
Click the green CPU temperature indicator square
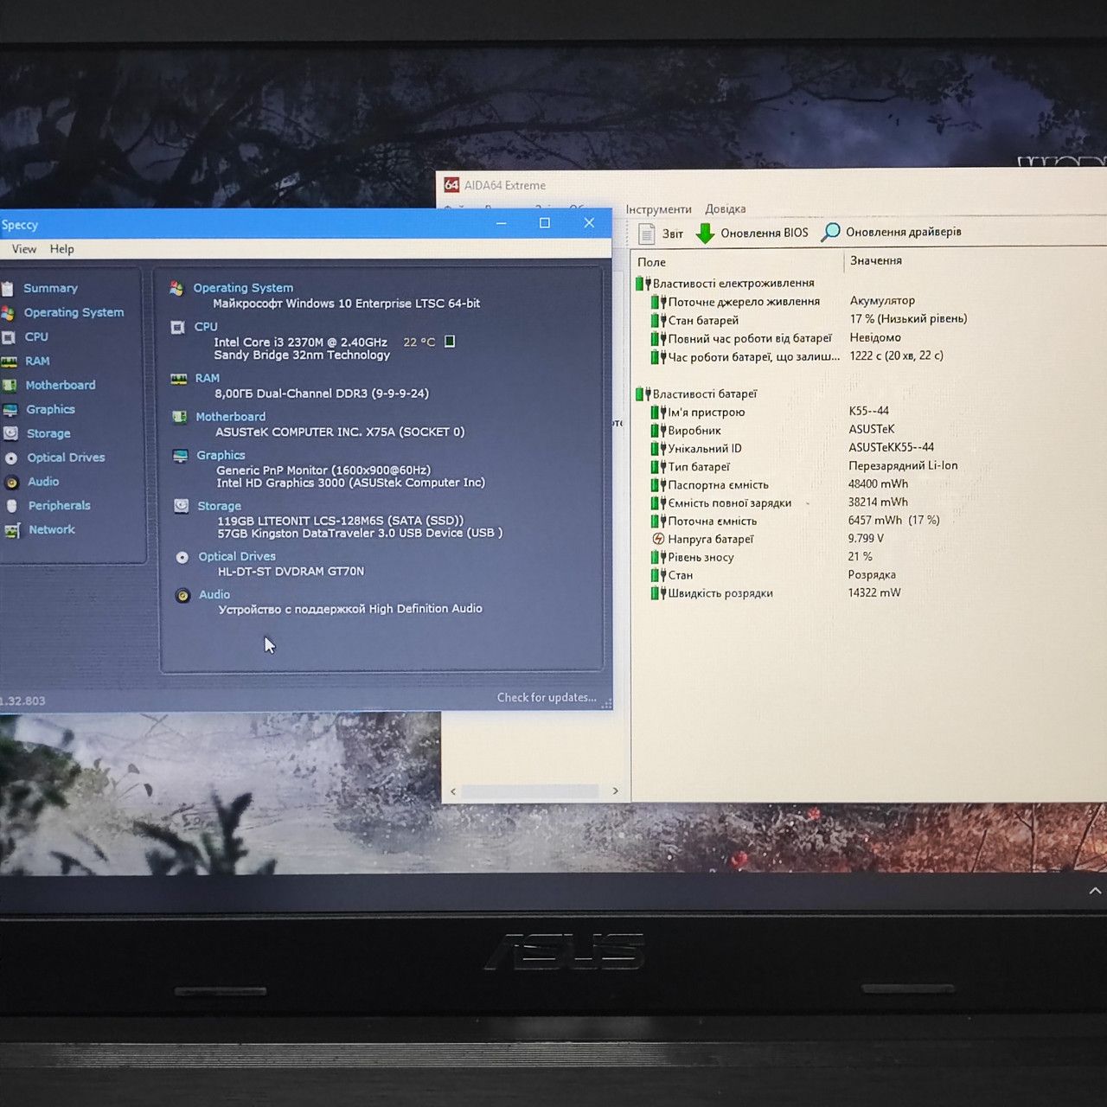[x=450, y=342]
